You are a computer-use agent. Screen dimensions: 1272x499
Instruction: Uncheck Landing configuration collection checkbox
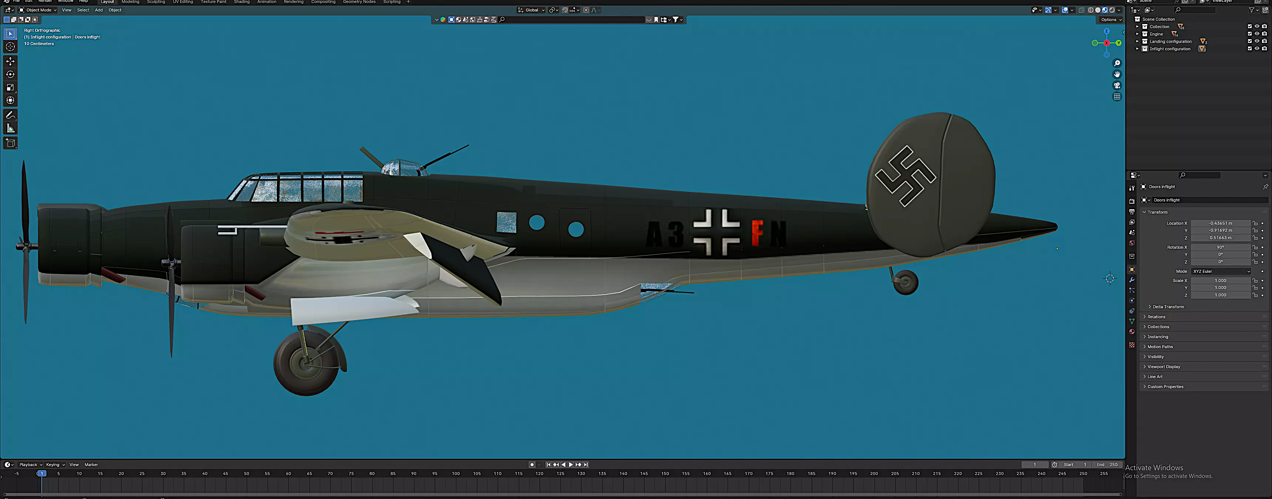pos(1250,41)
